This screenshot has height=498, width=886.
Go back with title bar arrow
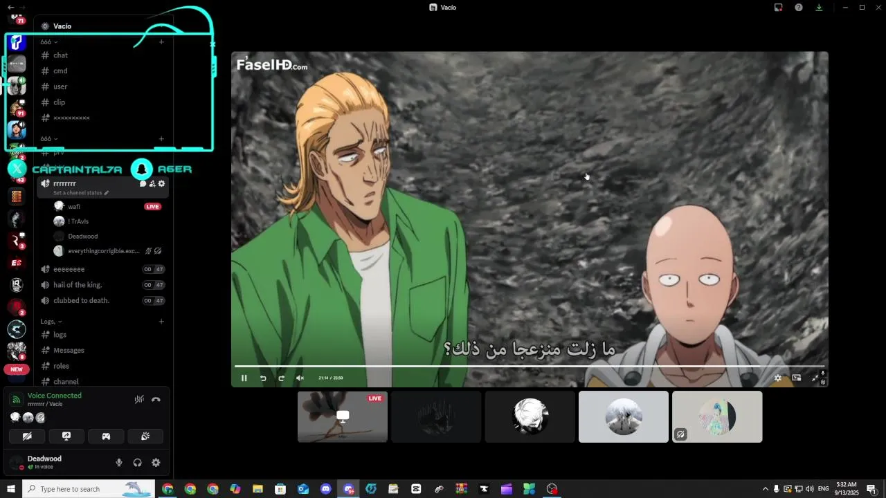(x=10, y=7)
